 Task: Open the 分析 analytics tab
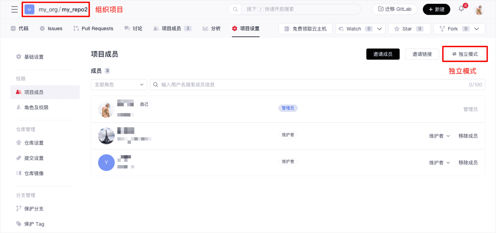pos(212,28)
